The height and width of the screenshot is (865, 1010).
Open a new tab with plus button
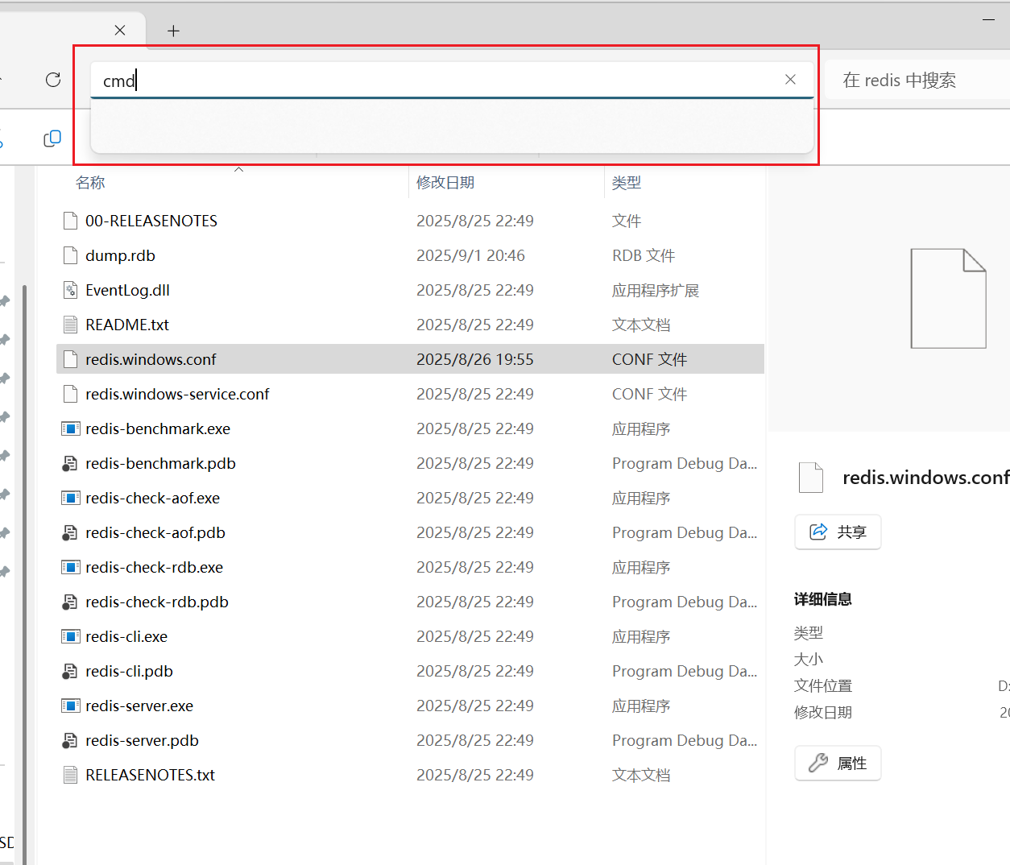pyautogui.click(x=173, y=31)
